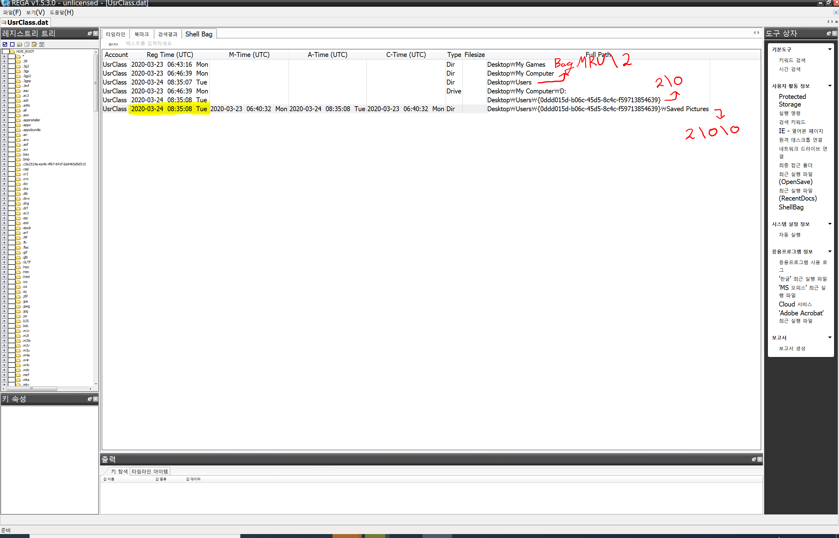Viewport: 839px width, 538px height.
Task: Expand the .html key node
Action: [x=4, y=277]
